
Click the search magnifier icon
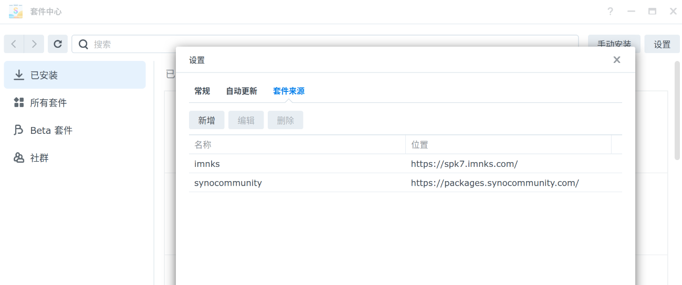83,44
